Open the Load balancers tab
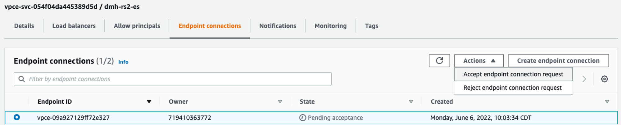The width and height of the screenshot is (621, 125). (x=74, y=26)
